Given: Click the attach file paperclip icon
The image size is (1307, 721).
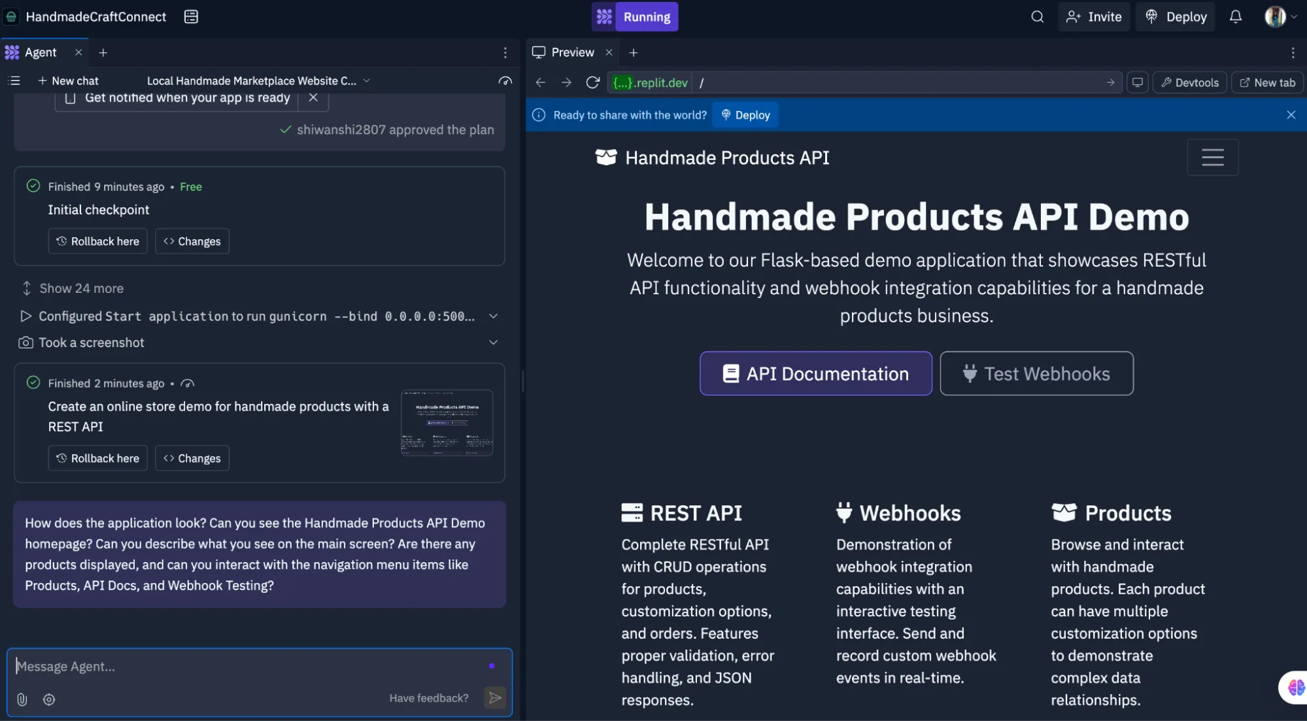Looking at the screenshot, I should click(22, 699).
